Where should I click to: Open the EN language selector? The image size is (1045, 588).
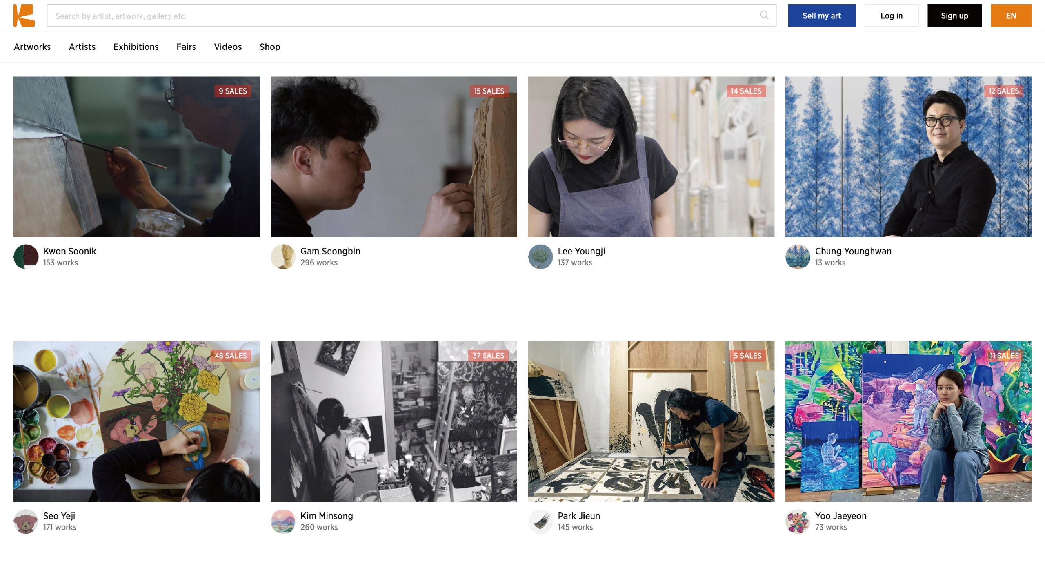1011,16
